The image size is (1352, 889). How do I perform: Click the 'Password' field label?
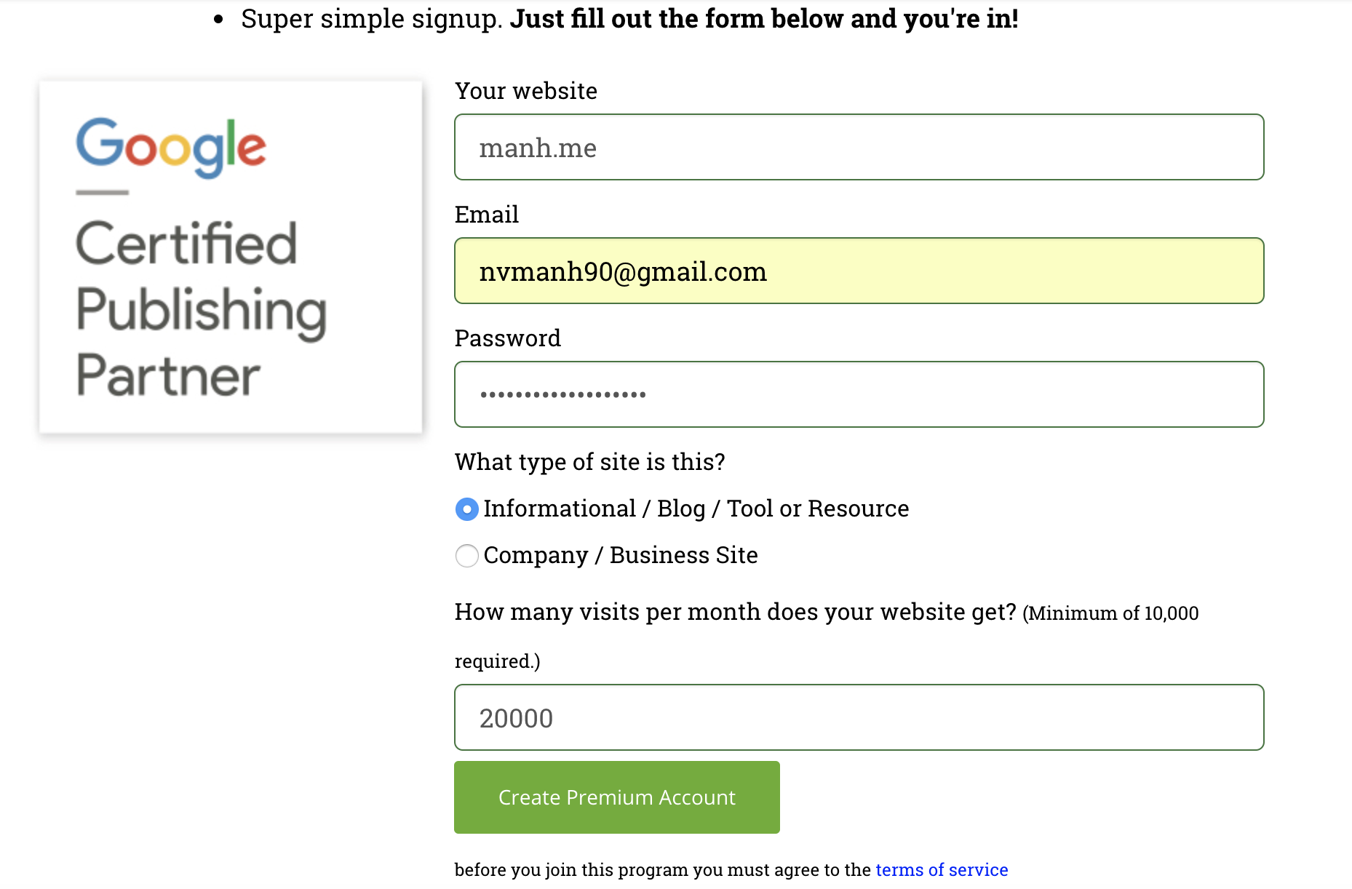508,338
